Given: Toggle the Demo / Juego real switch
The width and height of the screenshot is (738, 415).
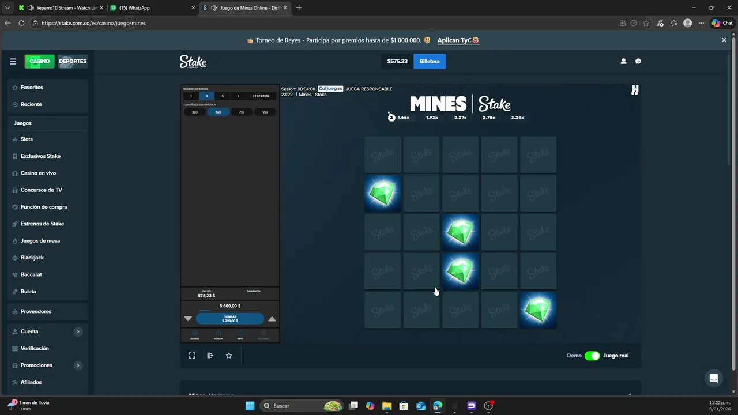Looking at the screenshot, I should click(592, 356).
